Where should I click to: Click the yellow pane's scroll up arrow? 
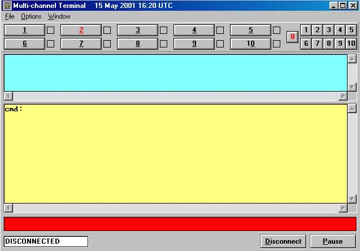(x=352, y=109)
